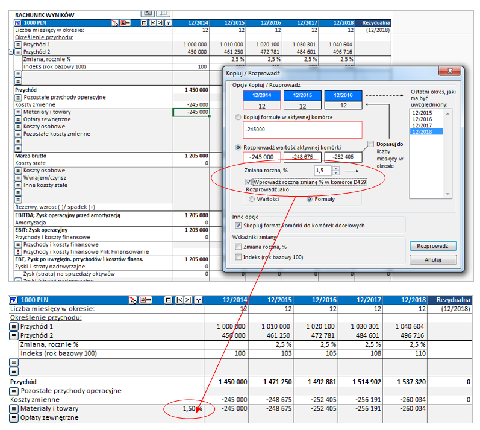
Task: Click red exclamation icon at Plik Finansowanie row
Action: 18,252
